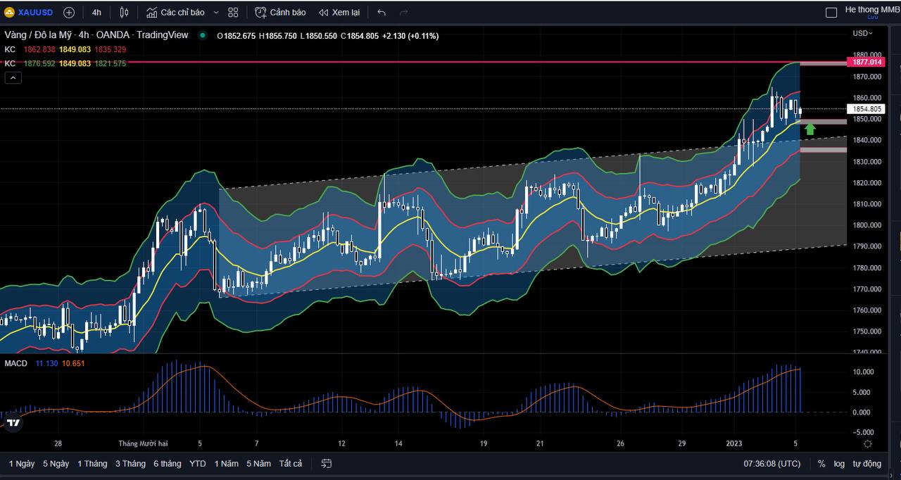Open He thong MMB layout name

(872, 9)
